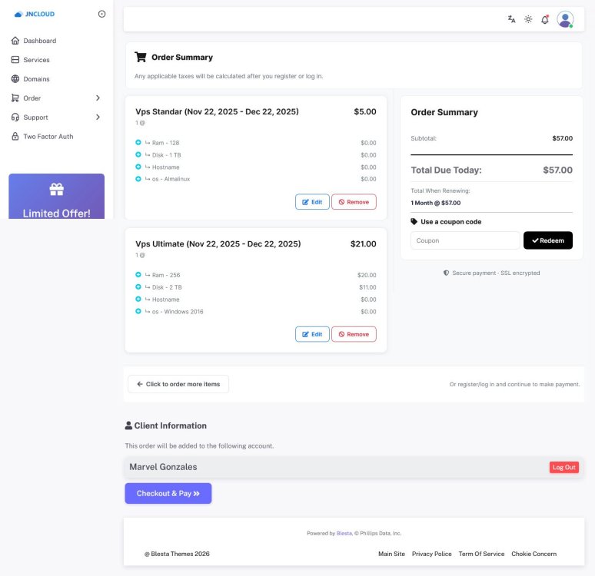This screenshot has height=576, width=595.
Task: Edit the Vps Standar order item
Action: tap(312, 202)
